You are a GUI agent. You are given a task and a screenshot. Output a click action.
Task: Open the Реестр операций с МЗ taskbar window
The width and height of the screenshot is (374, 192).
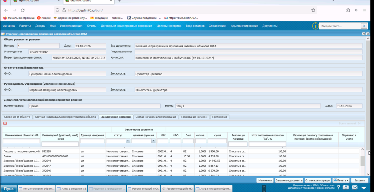177,189
